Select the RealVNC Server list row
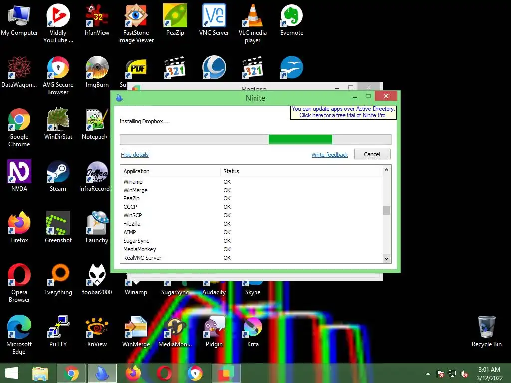Viewport: 511px width, 383px height. click(252, 258)
